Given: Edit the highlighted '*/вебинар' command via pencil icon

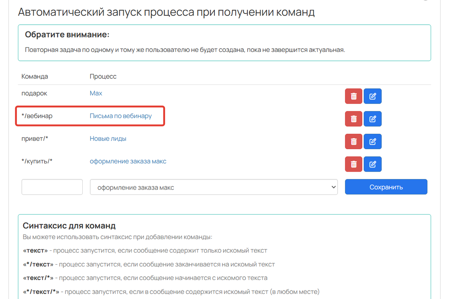Looking at the screenshot, I should pos(372,119).
